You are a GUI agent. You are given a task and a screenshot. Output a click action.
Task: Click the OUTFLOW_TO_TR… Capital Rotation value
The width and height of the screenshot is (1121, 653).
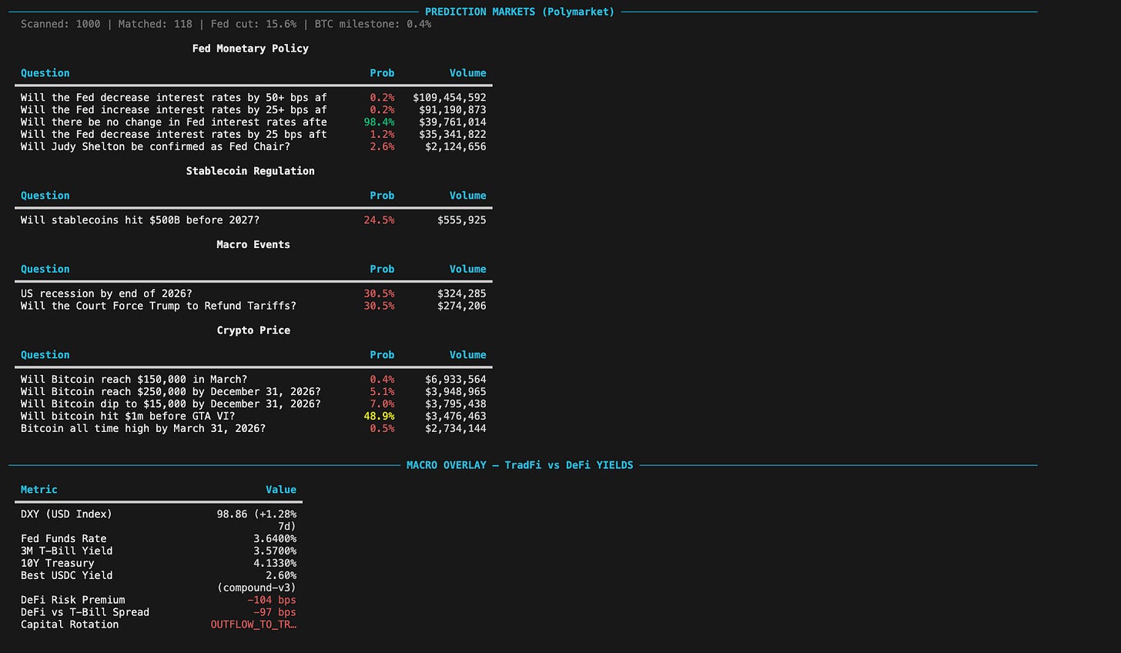[253, 625]
